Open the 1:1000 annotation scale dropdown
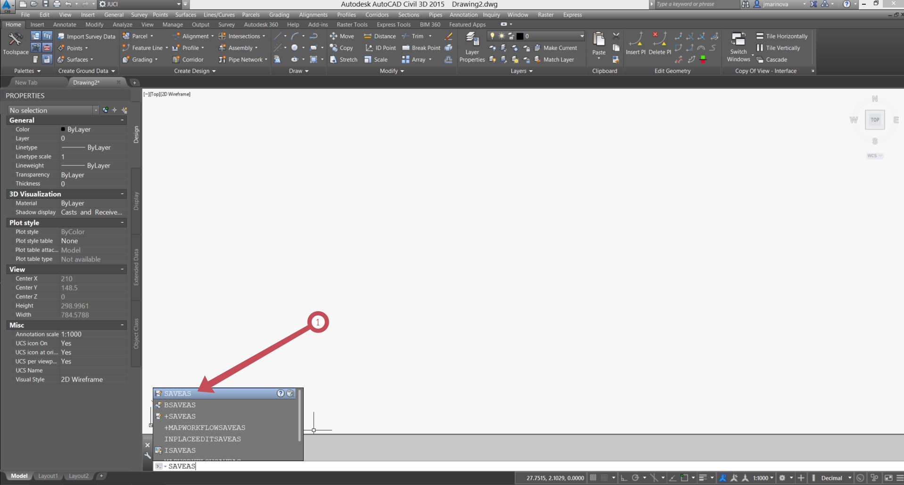This screenshot has height=485, width=904. coord(763,478)
